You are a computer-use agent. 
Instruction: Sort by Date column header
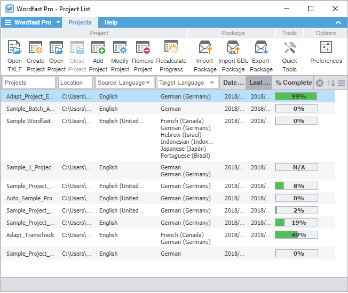[x=233, y=83]
